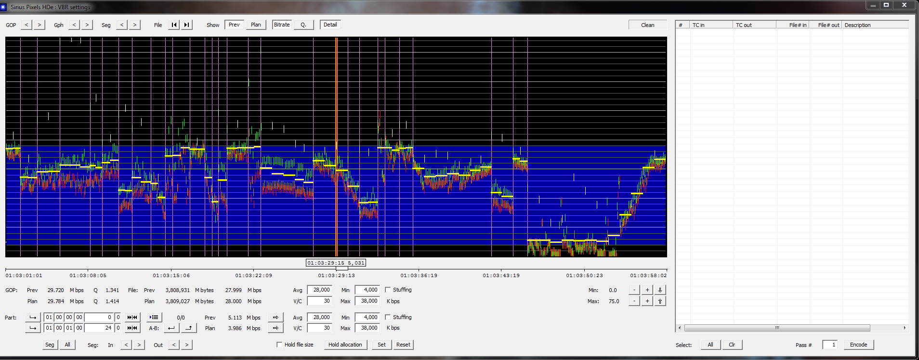Screen dimensions: 919x360
Task: Increase graph Max with plus button
Action: [x=647, y=301]
